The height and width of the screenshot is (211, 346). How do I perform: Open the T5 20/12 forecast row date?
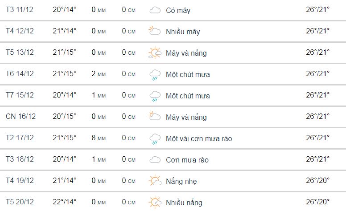(x=20, y=202)
